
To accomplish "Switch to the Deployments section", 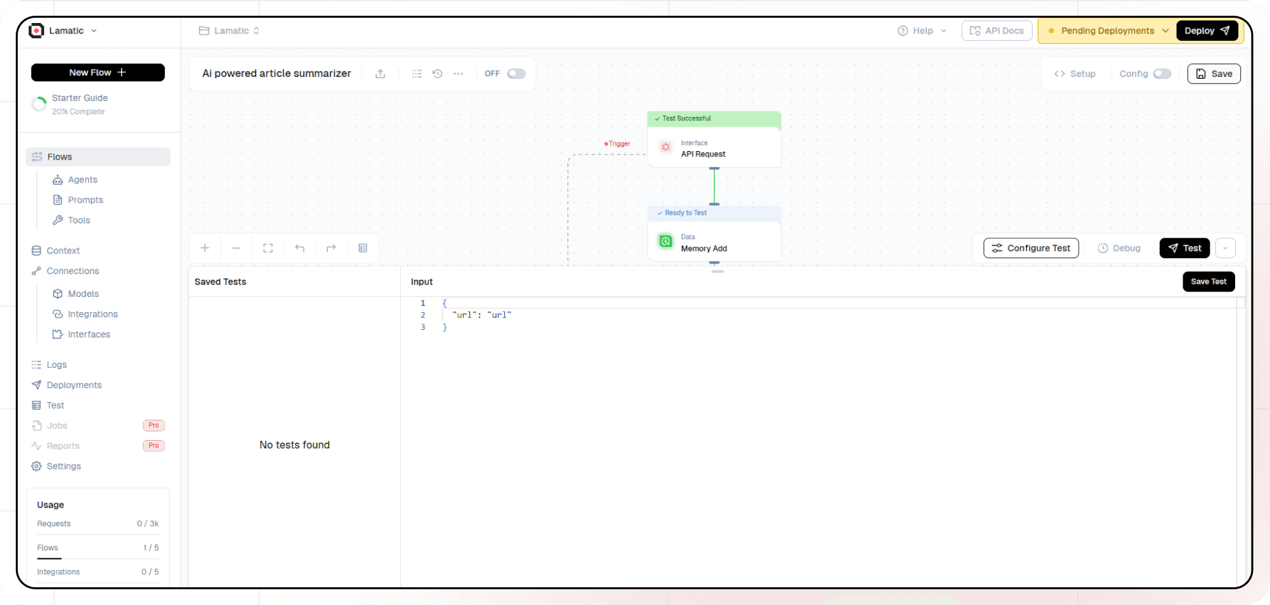I will click(x=74, y=385).
